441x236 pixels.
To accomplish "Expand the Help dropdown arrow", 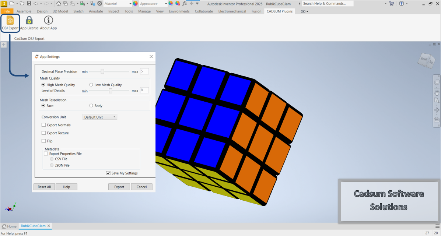I will coord(407,4).
